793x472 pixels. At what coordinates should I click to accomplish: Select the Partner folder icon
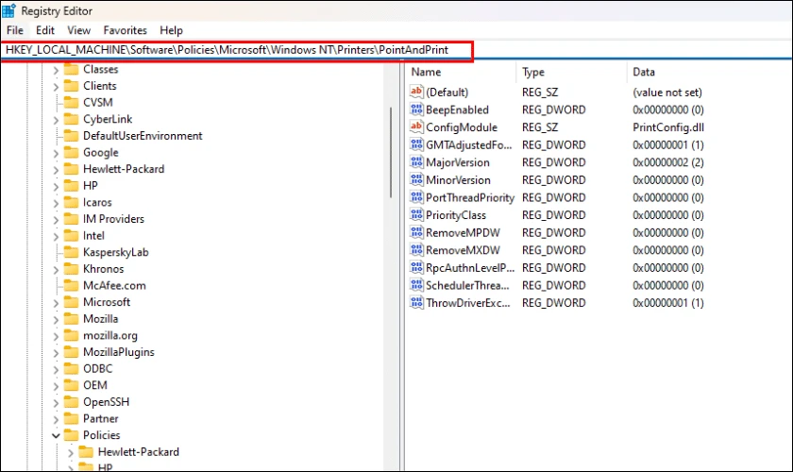point(72,418)
